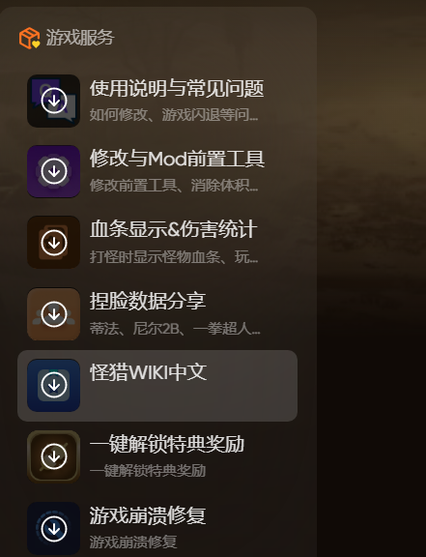This screenshot has width=426, height=557.
Task: Select 血条显示&伤害统计 service title
Action: pos(173,229)
